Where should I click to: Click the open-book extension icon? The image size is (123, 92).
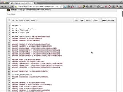pos(102,7)
